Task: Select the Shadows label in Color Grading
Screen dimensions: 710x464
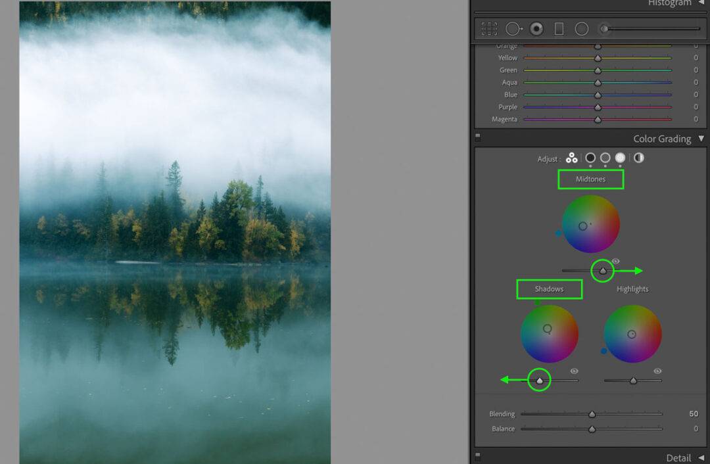Action: [550, 289]
